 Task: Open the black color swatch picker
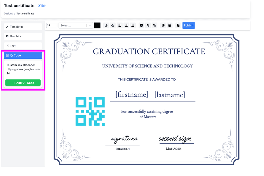pyautogui.click(x=97, y=25)
